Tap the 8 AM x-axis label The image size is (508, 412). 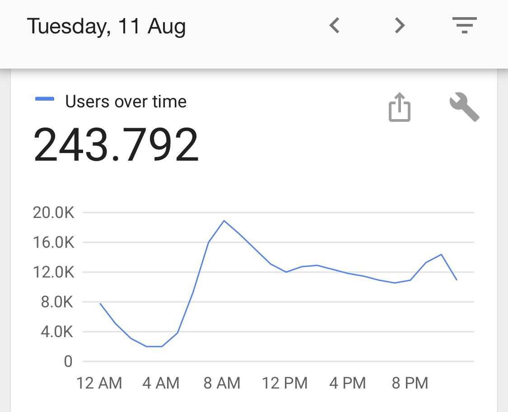point(222,384)
